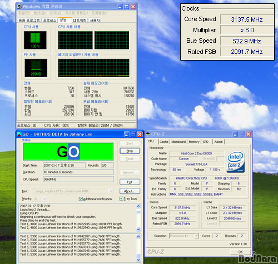278x264 pixels.
Task: Open View menu in Task Manager
Action: (x=55, y=13)
